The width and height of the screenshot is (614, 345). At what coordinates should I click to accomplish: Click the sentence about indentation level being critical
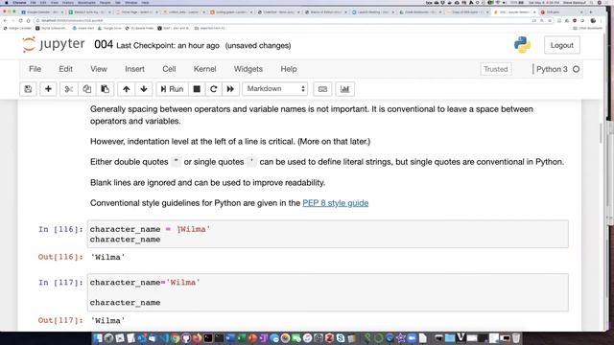[230, 142]
